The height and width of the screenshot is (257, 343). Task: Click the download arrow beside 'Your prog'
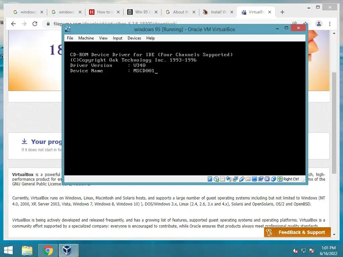click(x=24, y=142)
